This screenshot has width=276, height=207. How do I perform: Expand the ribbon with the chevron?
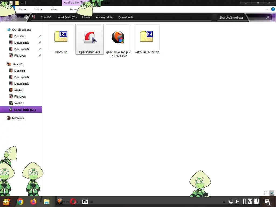[267, 9]
